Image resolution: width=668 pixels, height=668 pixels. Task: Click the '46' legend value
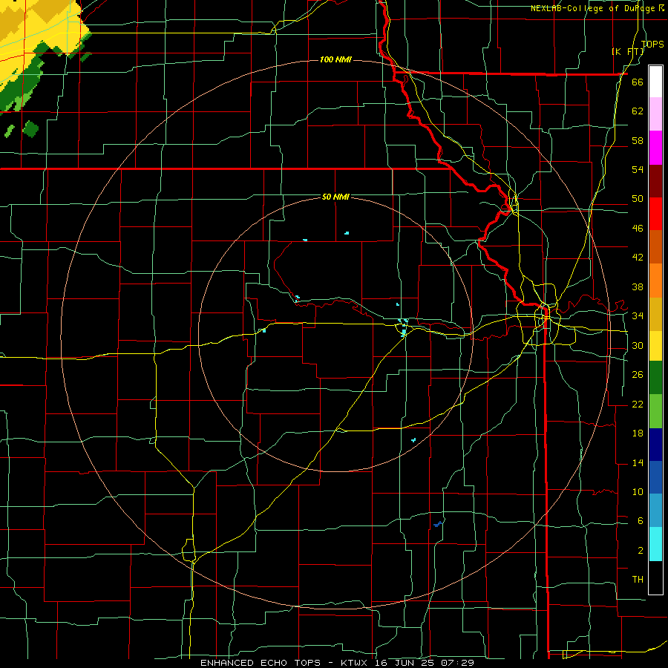click(x=638, y=229)
